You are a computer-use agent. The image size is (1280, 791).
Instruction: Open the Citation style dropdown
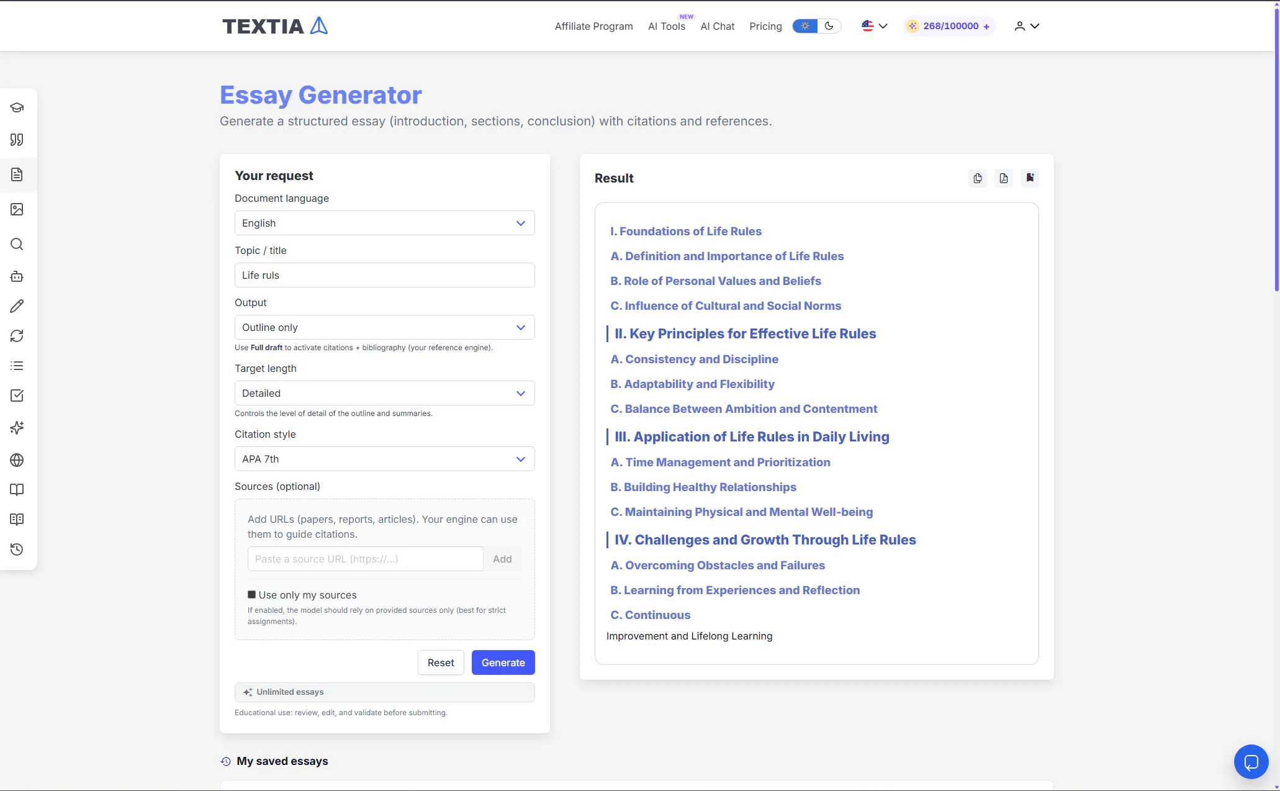384,459
